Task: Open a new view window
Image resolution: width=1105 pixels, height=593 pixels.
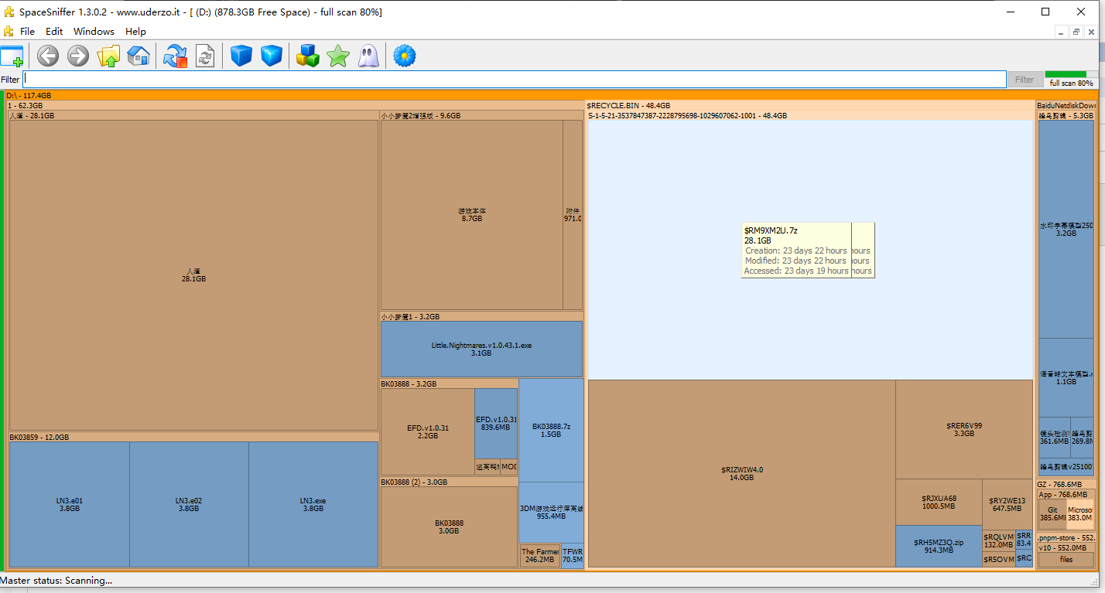Action: [12, 56]
